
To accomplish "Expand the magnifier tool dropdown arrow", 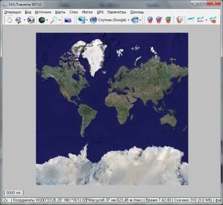I will (x=60, y=20).
